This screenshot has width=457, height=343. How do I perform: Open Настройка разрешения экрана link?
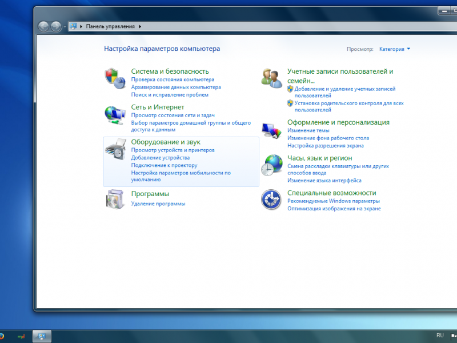(x=325, y=145)
